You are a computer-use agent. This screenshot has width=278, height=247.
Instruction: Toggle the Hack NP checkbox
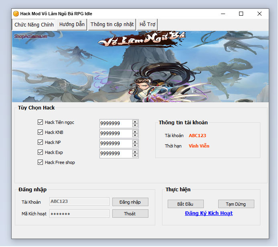40,142
